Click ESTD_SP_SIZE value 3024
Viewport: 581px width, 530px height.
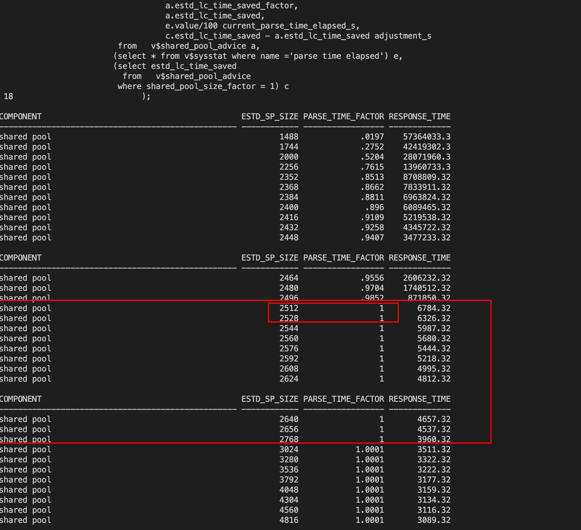[x=289, y=449]
